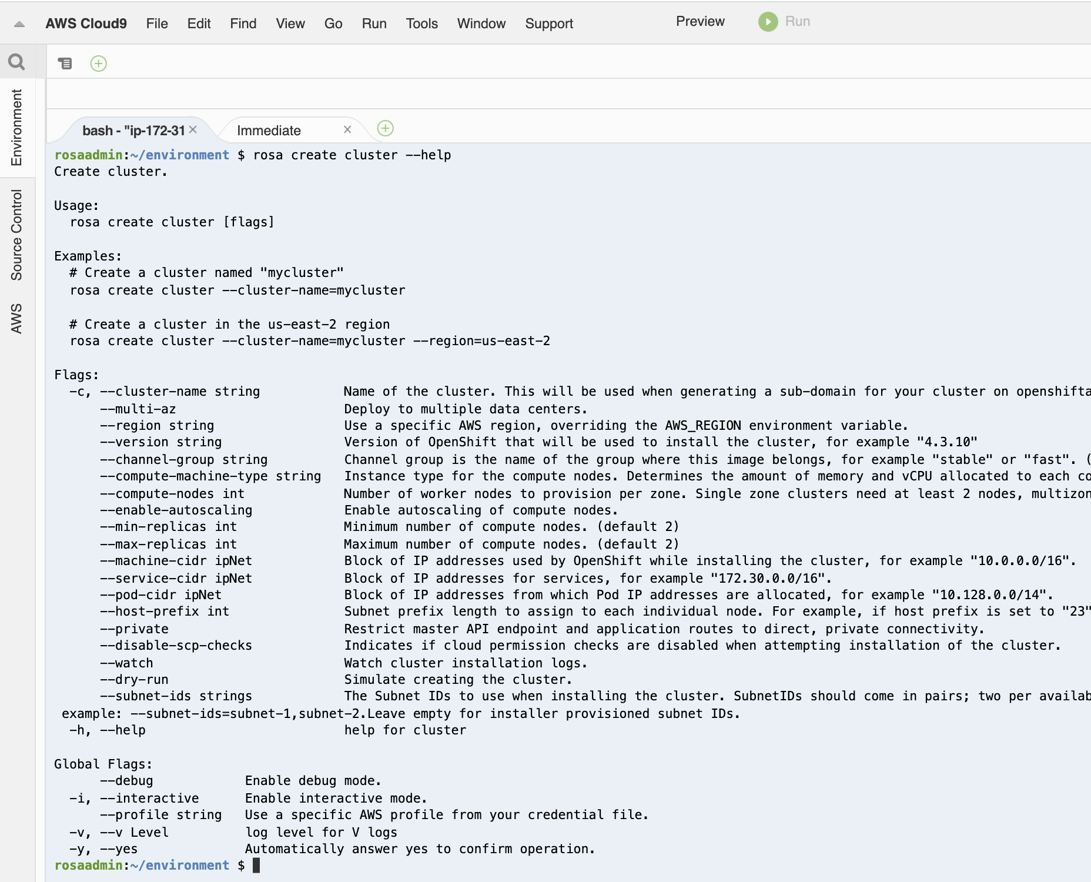Click "Enable autoscaling of compute nodes." description
The height and width of the screenshot is (882, 1091).
[x=481, y=510]
